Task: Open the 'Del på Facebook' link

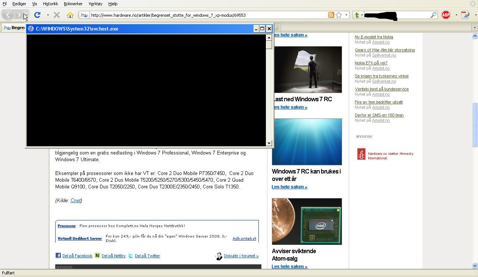Action: tap(77, 256)
